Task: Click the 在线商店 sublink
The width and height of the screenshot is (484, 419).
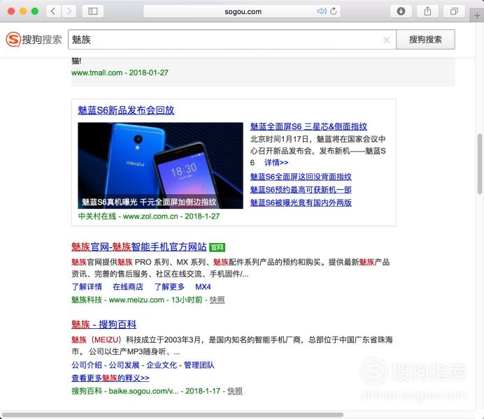Action: (x=128, y=287)
